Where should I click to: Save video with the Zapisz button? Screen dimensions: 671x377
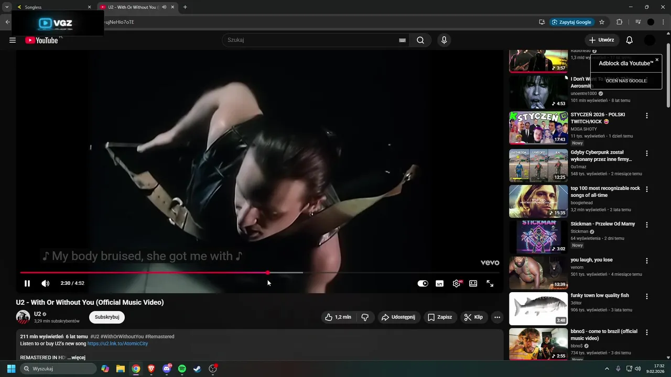coord(440,317)
